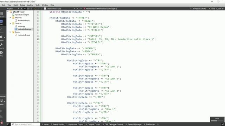The height and width of the screenshot is (126, 225).
Task: Open Projects mode wrench icon
Action: (1, 45)
